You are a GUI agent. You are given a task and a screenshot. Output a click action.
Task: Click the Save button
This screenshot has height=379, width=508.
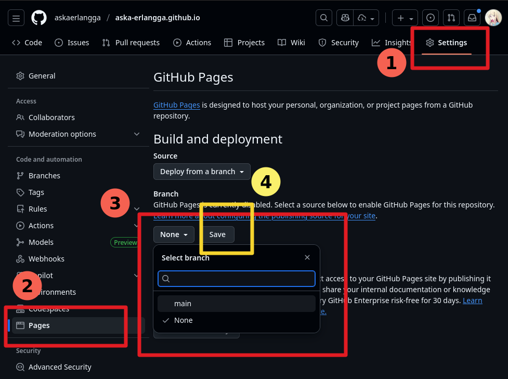pyautogui.click(x=217, y=234)
